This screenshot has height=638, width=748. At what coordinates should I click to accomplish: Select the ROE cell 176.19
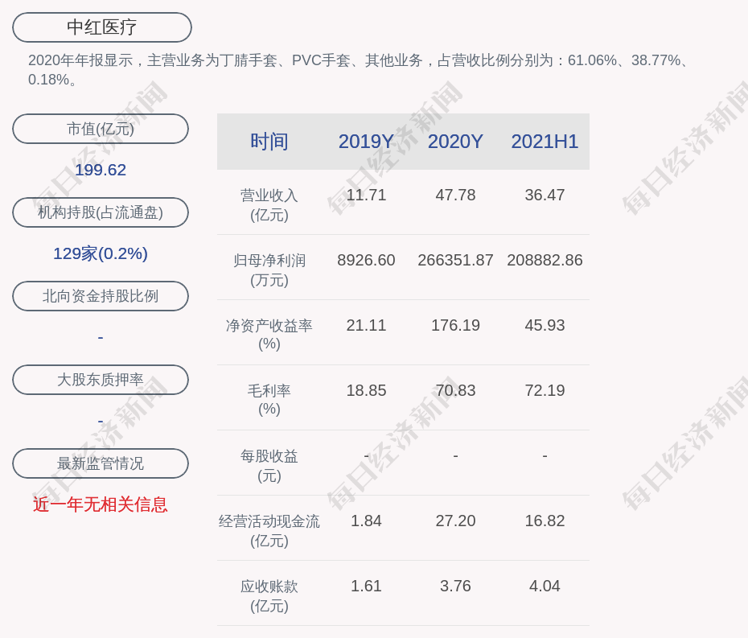click(455, 326)
